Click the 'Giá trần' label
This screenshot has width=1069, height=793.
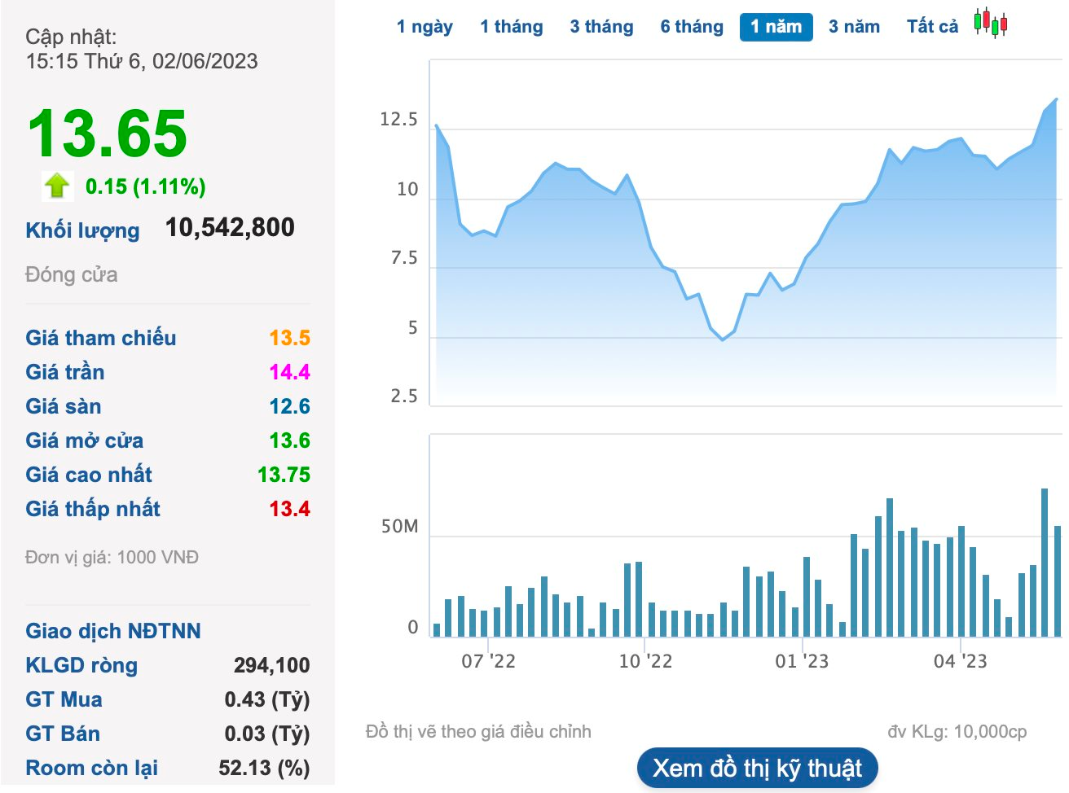tap(64, 372)
